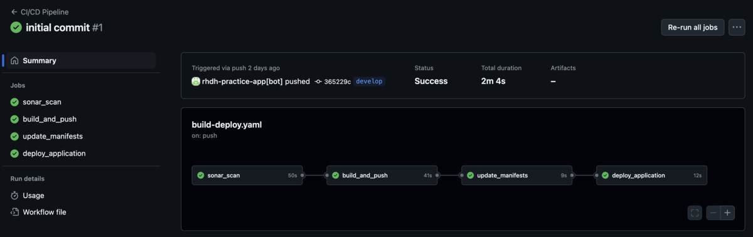Click the build_and_push node in graph
The width and height of the screenshot is (753, 237).
pos(382,176)
